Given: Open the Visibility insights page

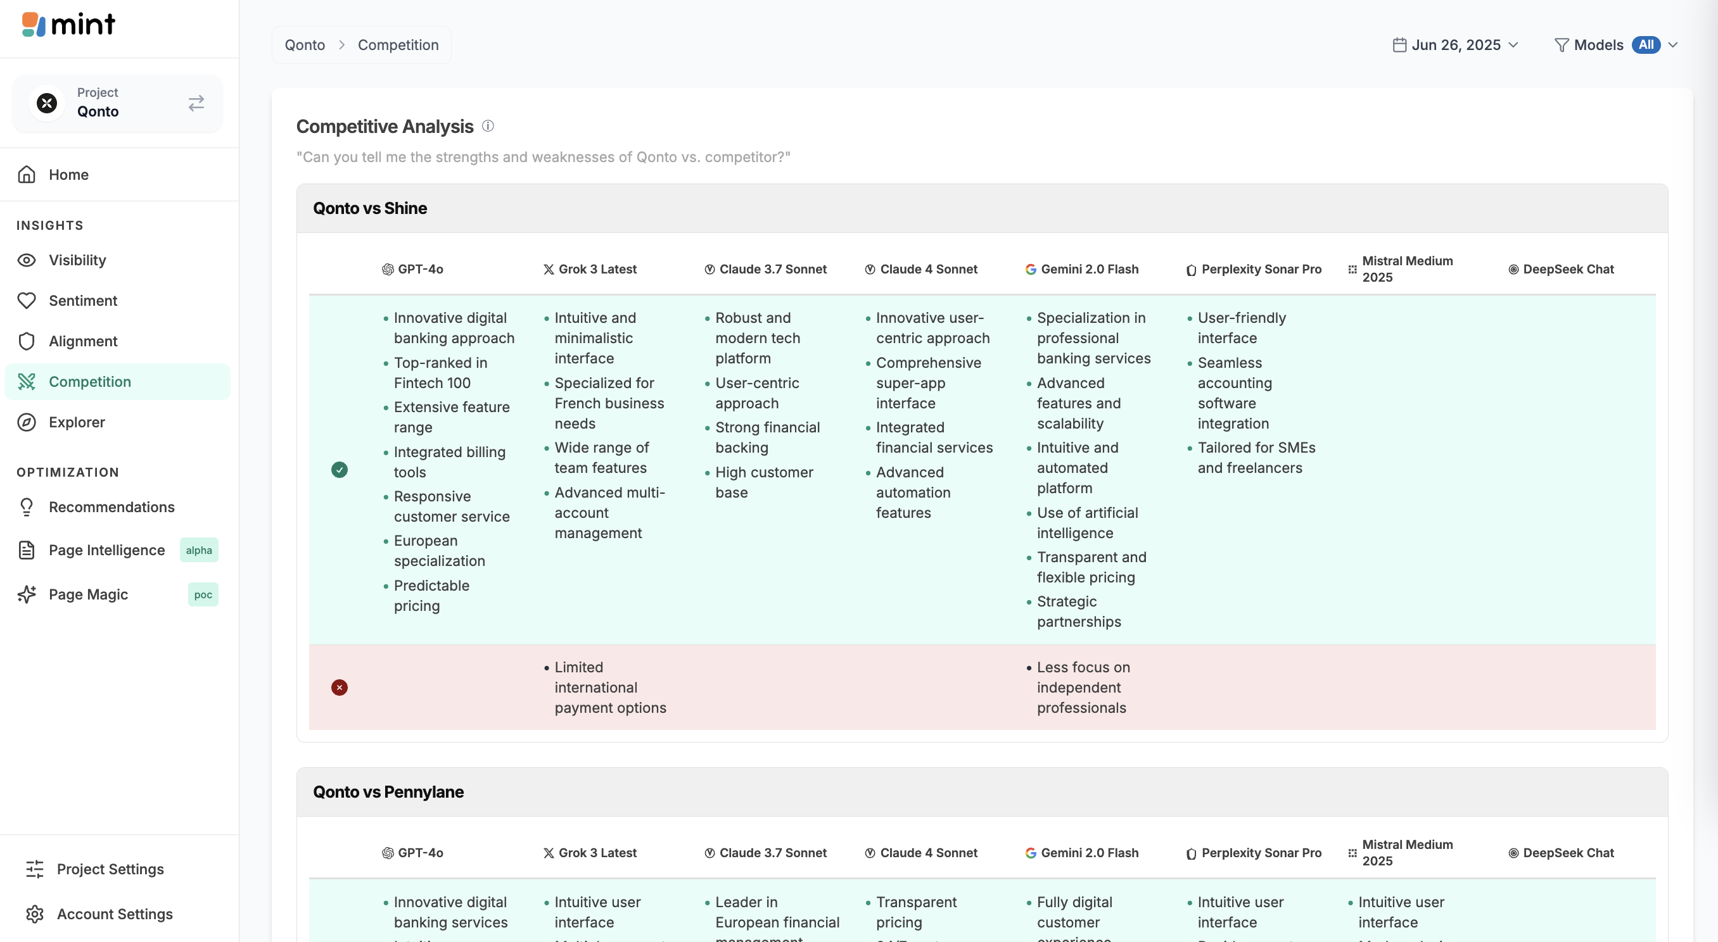Looking at the screenshot, I should 77,260.
